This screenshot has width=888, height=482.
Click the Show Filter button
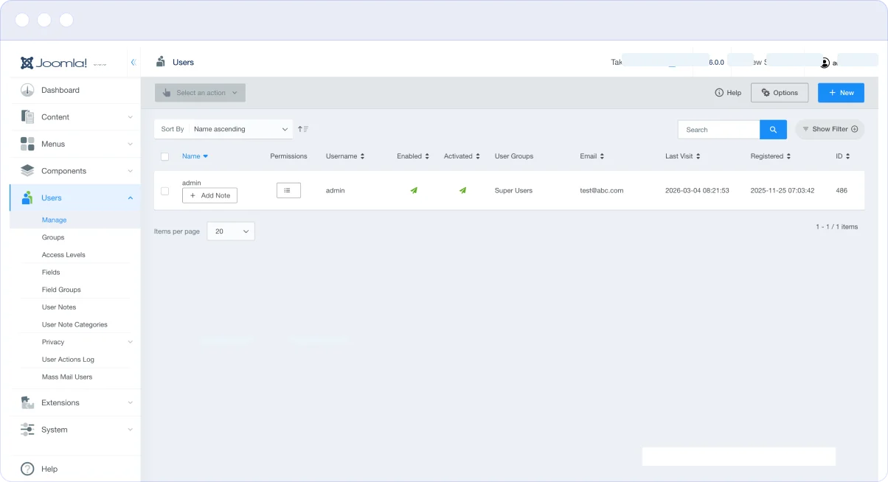pos(830,130)
